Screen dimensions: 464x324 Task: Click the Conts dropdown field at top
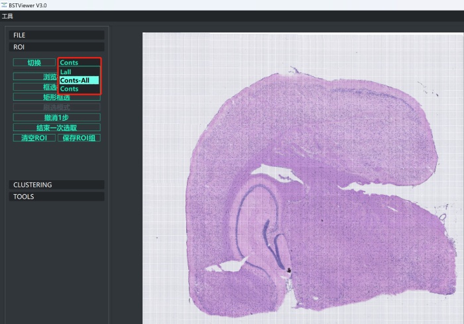point(79,62)
